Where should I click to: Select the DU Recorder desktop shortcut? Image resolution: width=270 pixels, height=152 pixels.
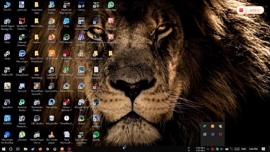51,55
